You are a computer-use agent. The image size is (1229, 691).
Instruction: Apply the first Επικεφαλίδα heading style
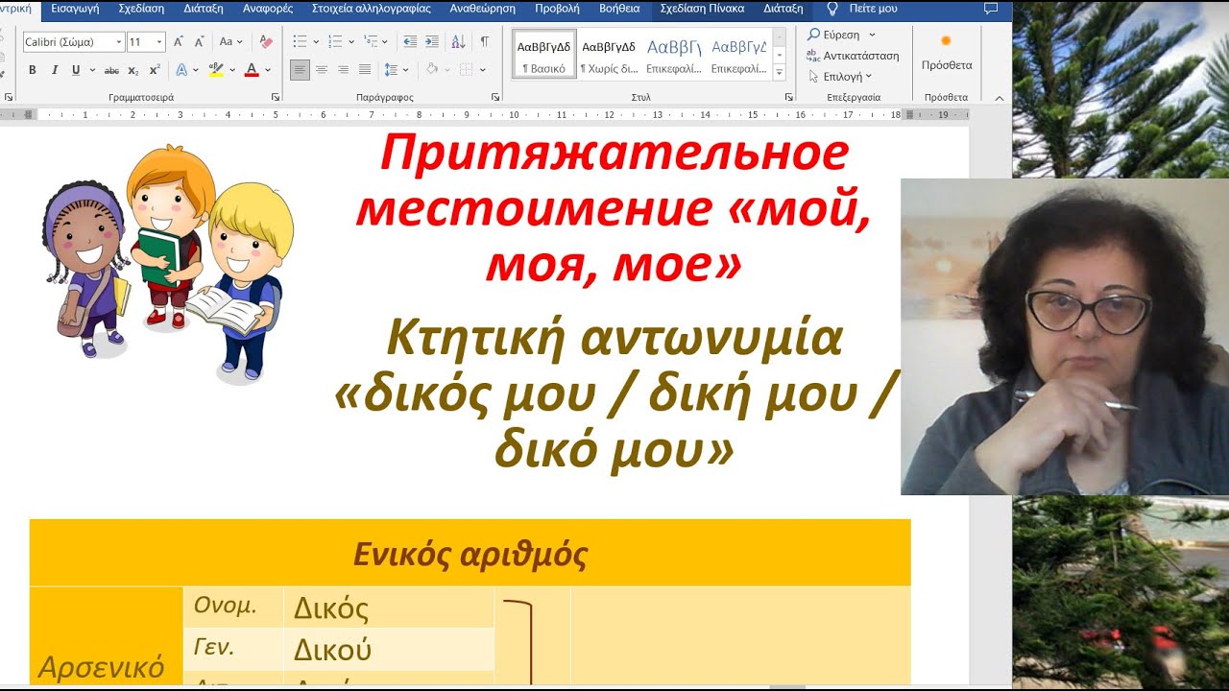click(673, 55)
